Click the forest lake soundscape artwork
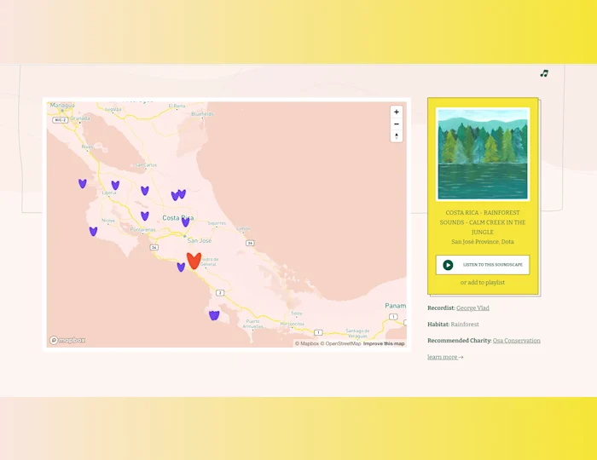This screenshot has height=460, width=597. 483,154
